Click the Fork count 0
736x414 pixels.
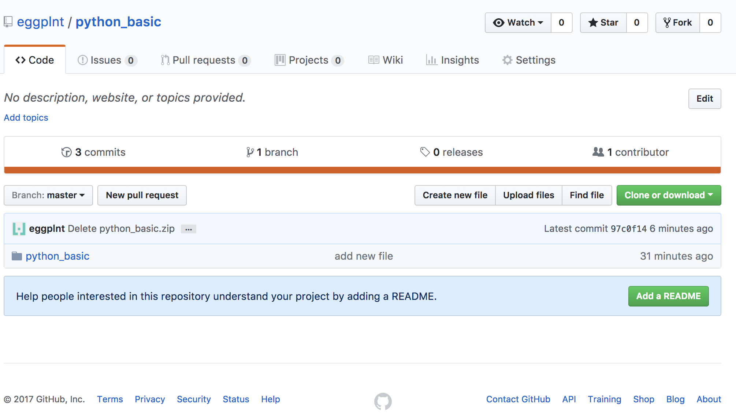[710, 23]
